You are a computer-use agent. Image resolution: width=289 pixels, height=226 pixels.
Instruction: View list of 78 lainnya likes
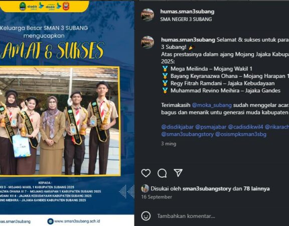256,188
